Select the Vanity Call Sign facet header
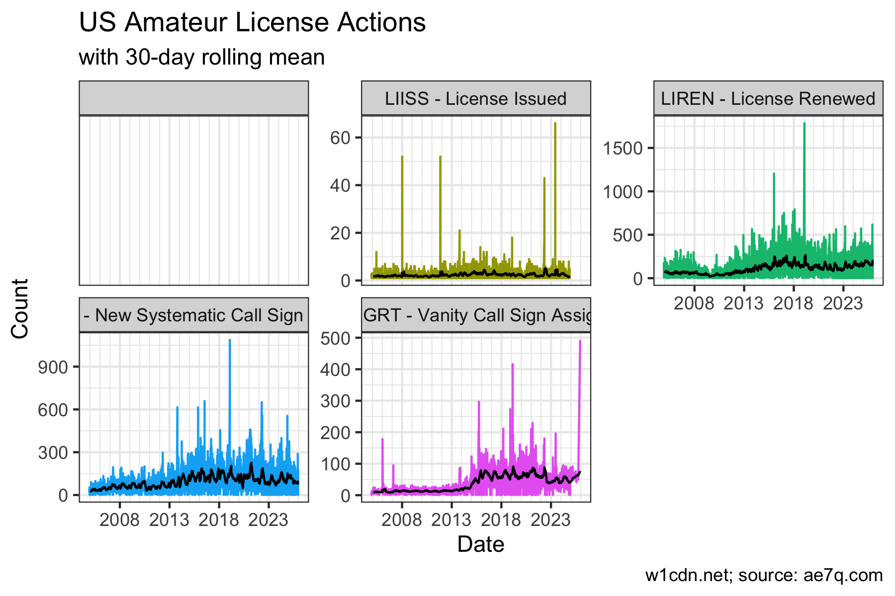 476,315
